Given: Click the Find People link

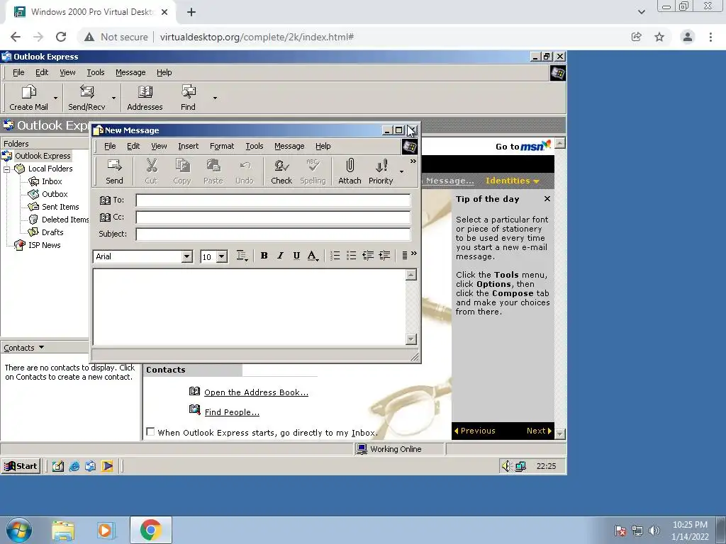Looking at the screenshot, I should click(x=232, y=412).
